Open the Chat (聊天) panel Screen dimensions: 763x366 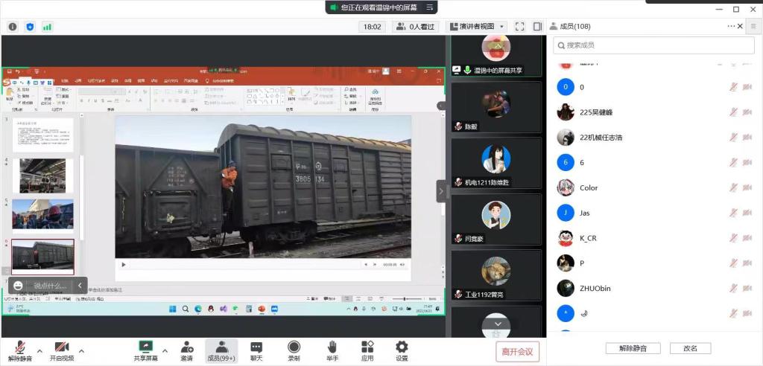256,350
